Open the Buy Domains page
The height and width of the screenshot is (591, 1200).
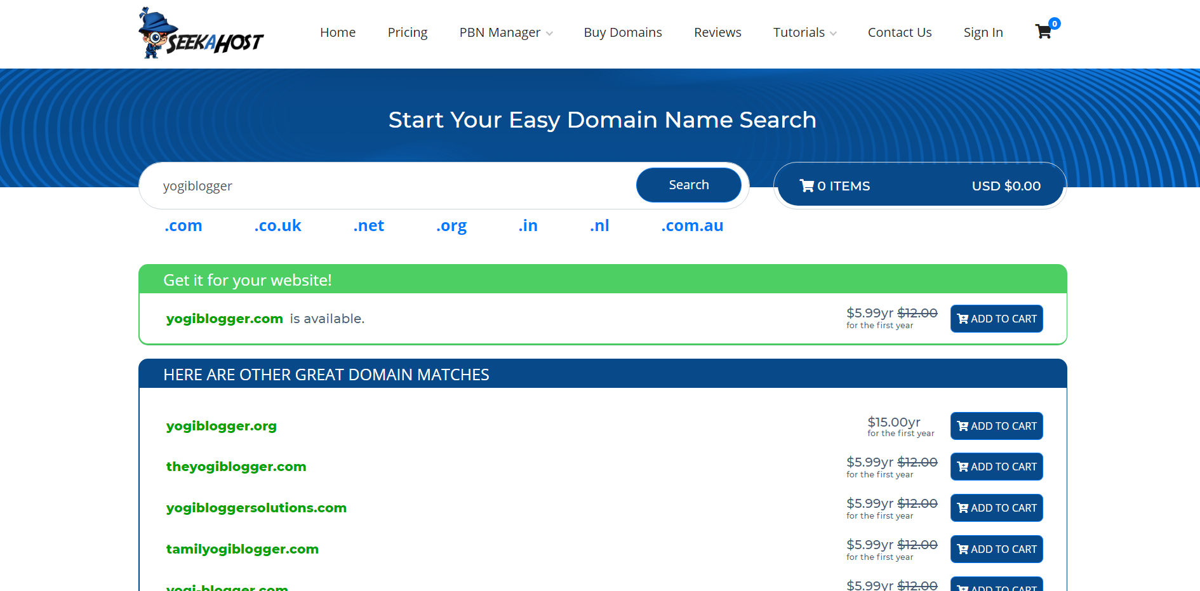click(623, 32)
